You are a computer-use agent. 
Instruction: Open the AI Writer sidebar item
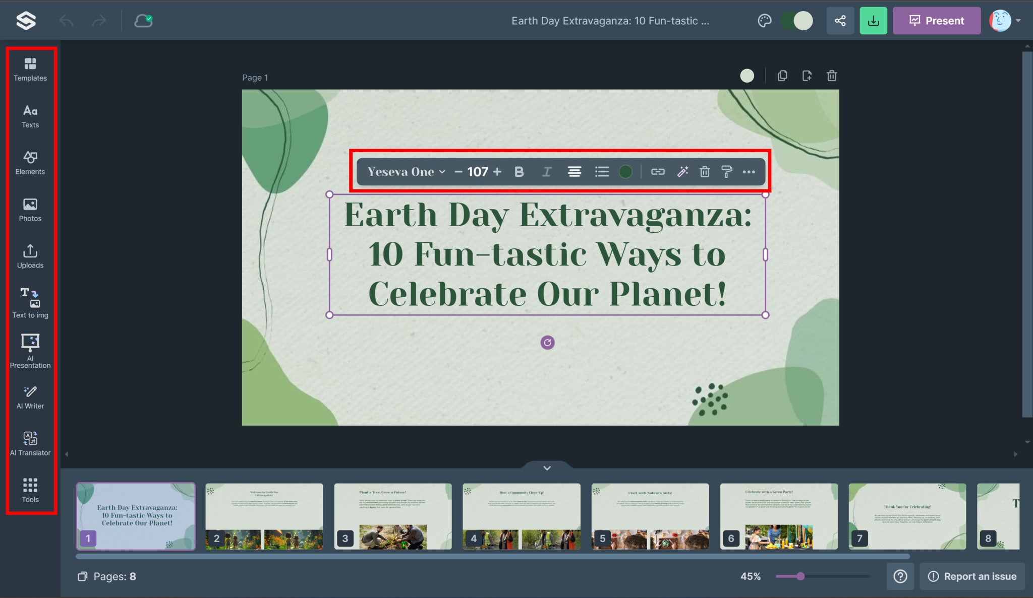(x=30, y=397)
